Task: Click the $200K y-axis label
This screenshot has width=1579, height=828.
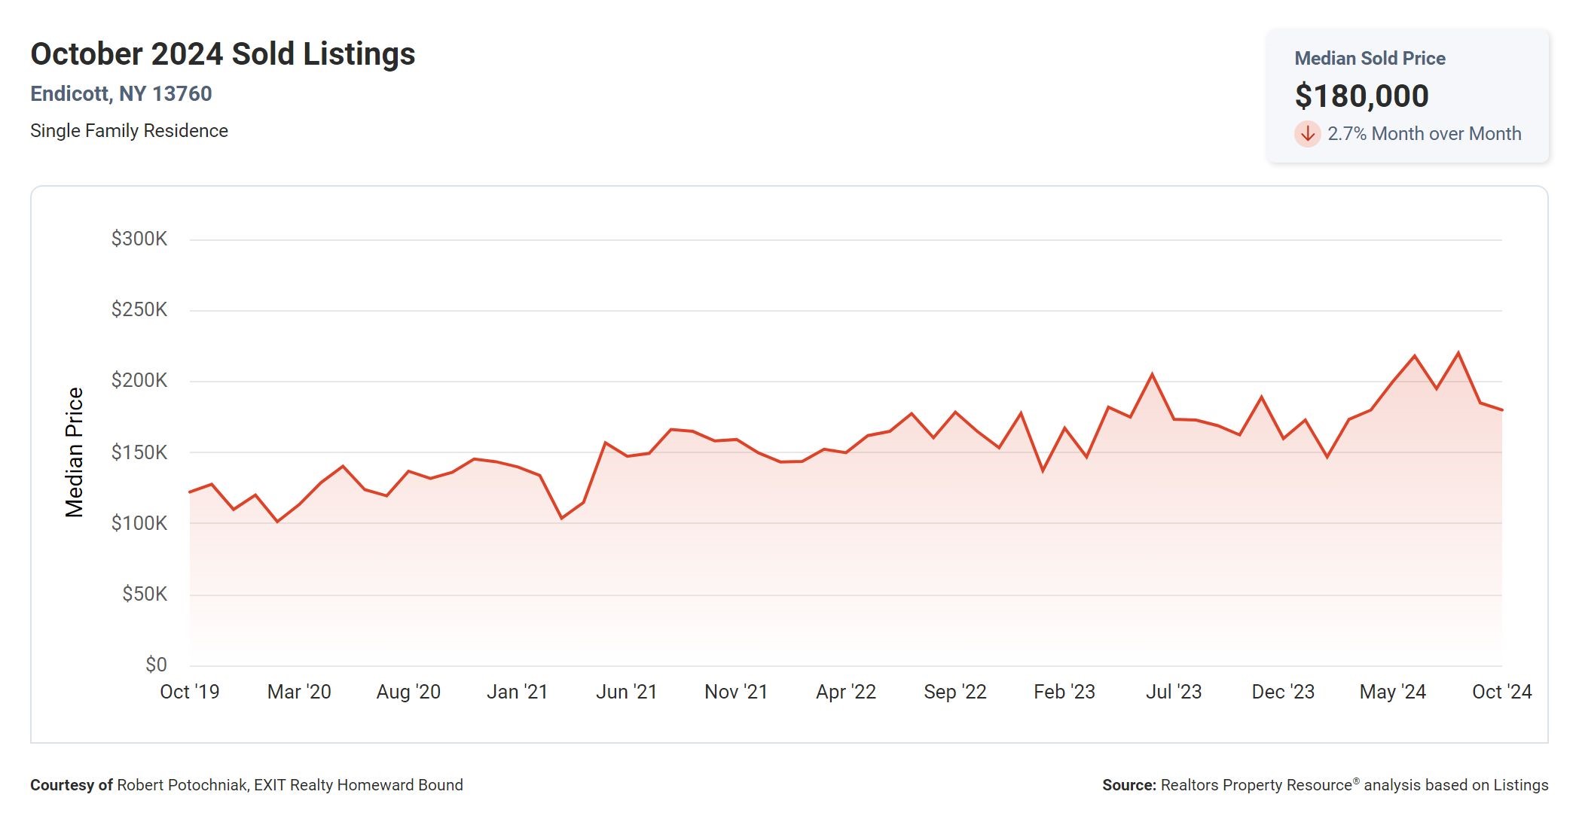Action: (x=139, y=380)
